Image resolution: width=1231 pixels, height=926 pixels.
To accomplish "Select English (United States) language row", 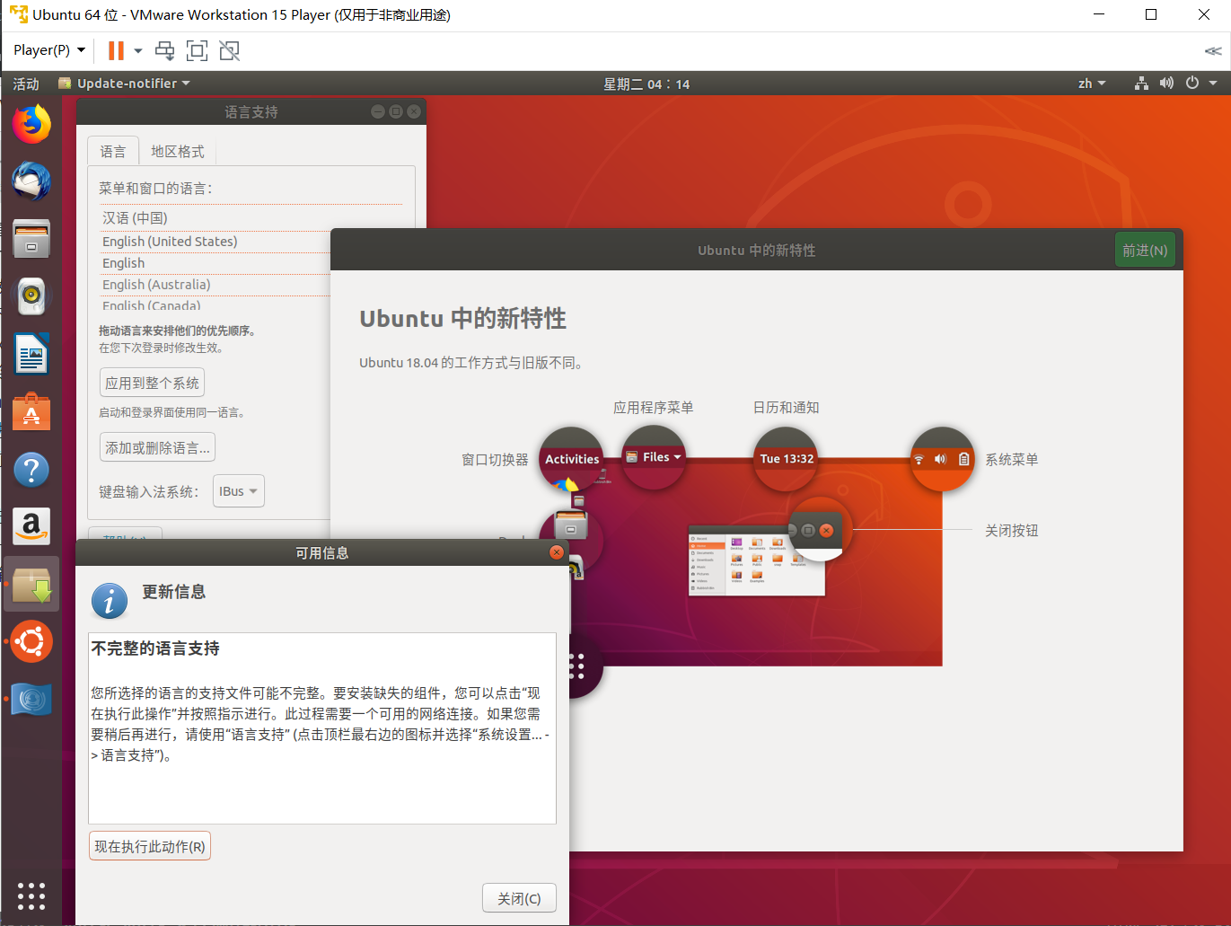I will coord(215,242).
